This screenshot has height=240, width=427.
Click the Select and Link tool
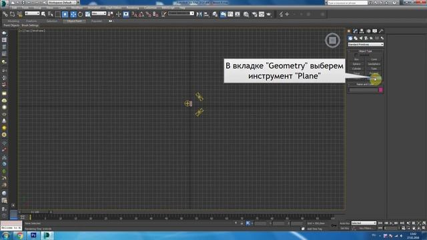pos(5,14)
